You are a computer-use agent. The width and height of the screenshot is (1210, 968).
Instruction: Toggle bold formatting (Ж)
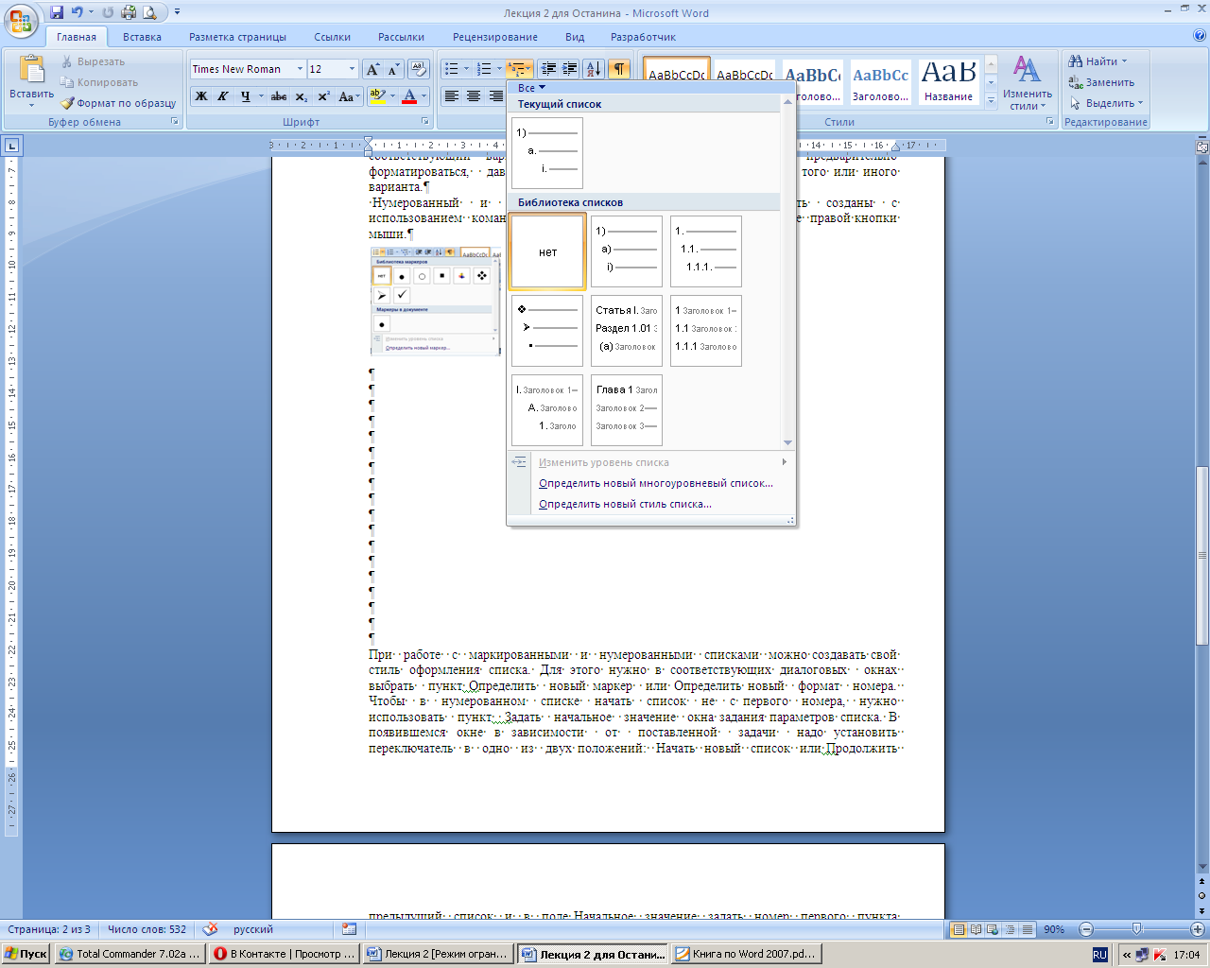pyautogui.click(x=200, y=96)
